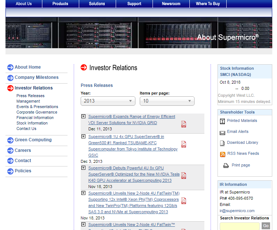Open Corporate Governance link

(37, 112)
